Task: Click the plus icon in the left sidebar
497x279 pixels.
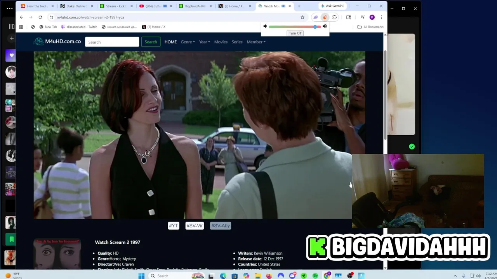Action: 11,38
